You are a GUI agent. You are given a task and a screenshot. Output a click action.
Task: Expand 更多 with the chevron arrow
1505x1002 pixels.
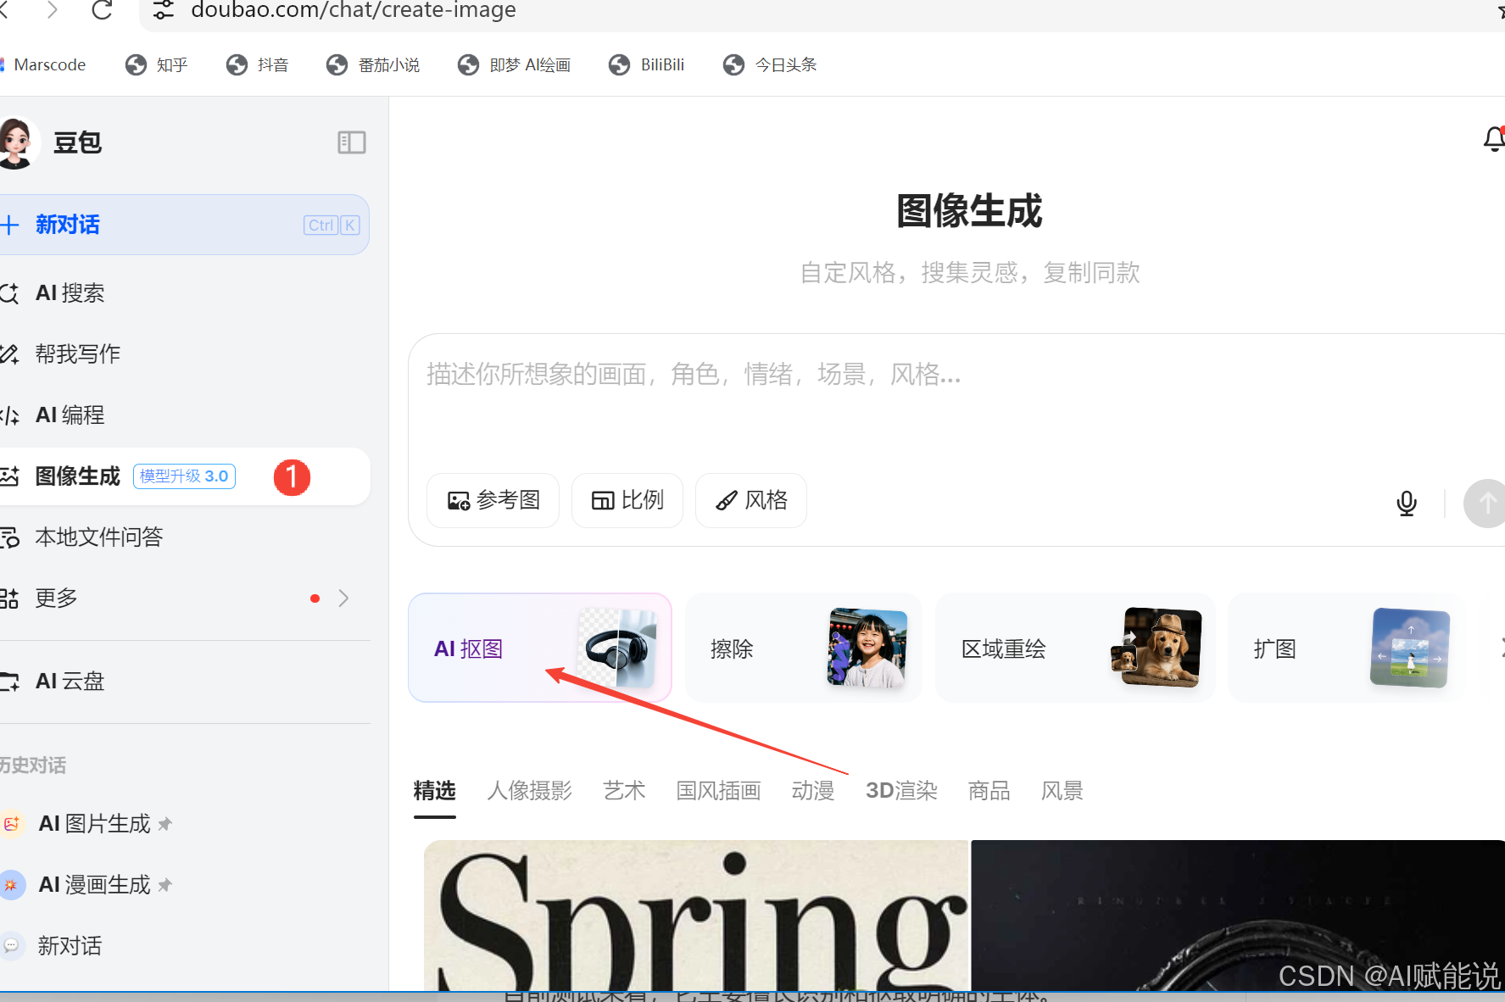tap(343, 598)
